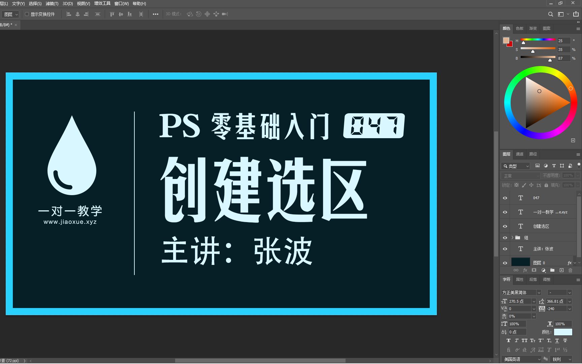Open language 美国英语 dropdown
Screen dimensions: 582x364
521,359
